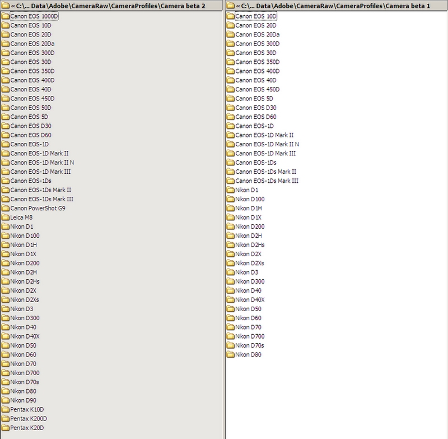Click Nikon D70s folder icon in beta 1 pane

[230, 345]
